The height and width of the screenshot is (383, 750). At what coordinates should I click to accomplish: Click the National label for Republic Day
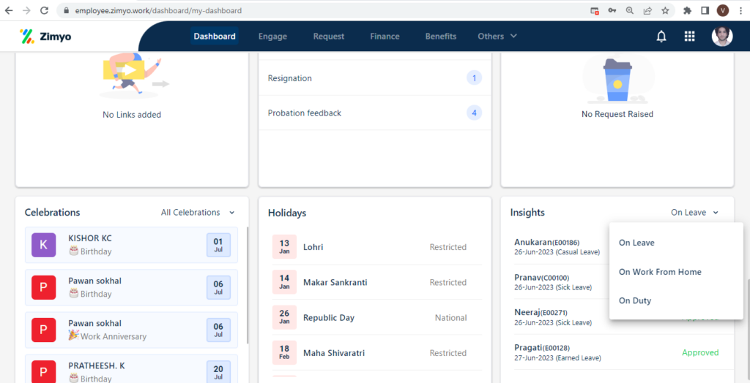(450, 317)
